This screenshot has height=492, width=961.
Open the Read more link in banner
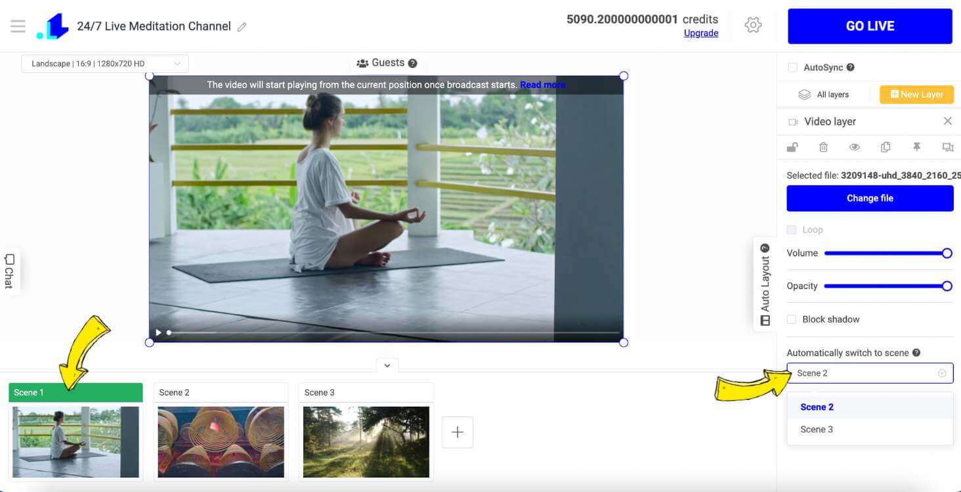coord(542,85)
